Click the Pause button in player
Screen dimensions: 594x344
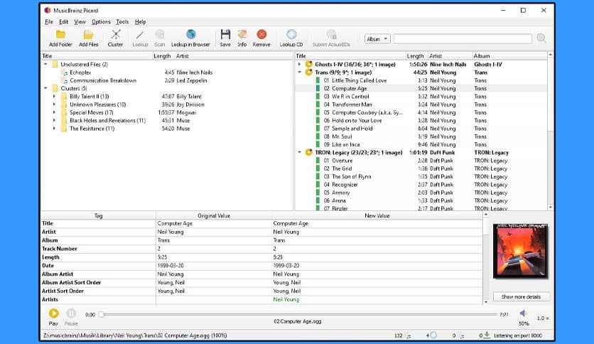tap(71, 313)
